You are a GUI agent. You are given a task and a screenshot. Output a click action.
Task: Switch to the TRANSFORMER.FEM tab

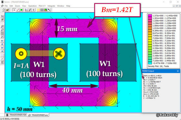[16, 115]
